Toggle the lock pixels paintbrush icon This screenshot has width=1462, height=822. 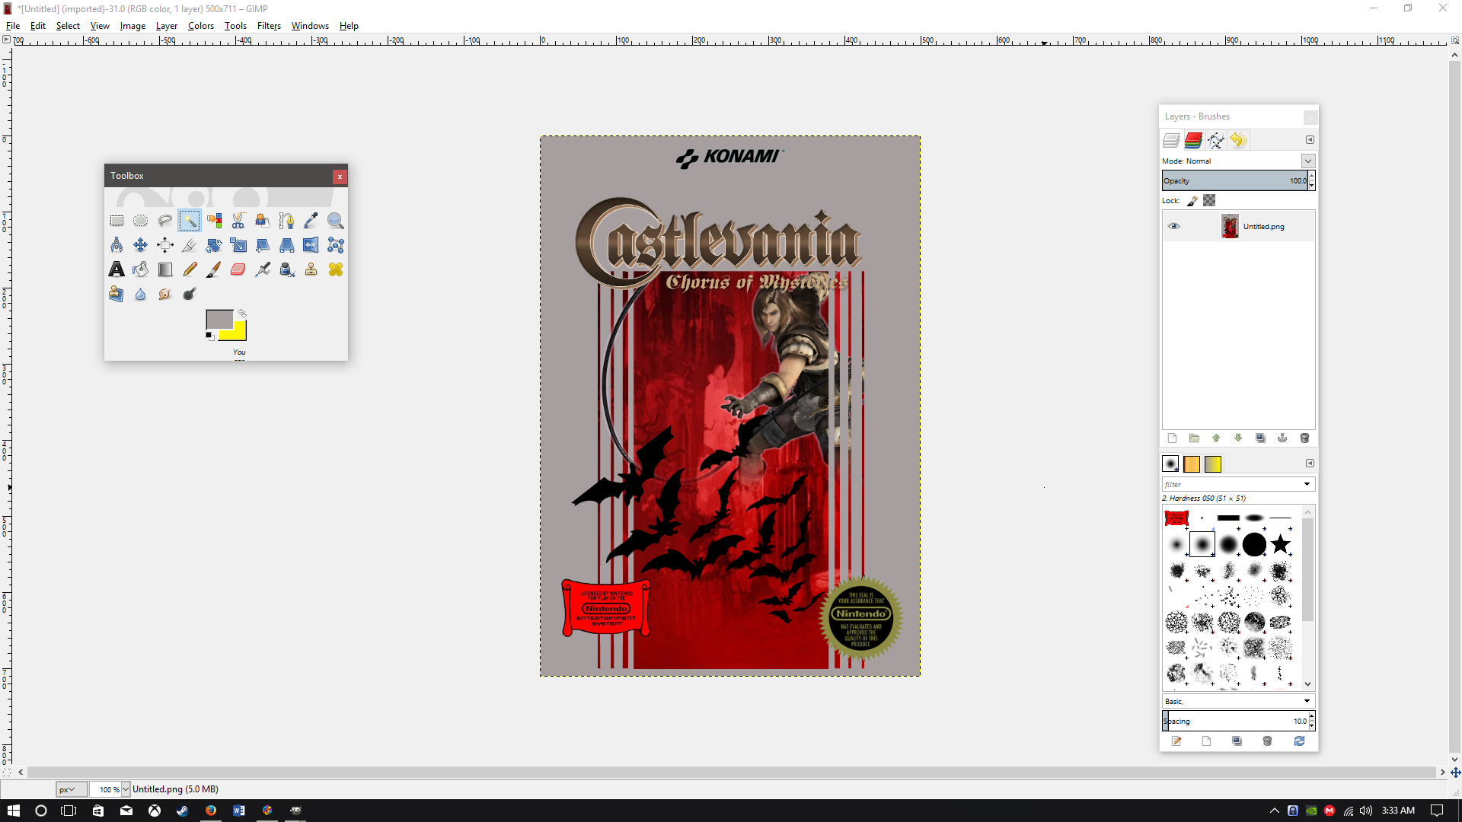pos(1192,201)
